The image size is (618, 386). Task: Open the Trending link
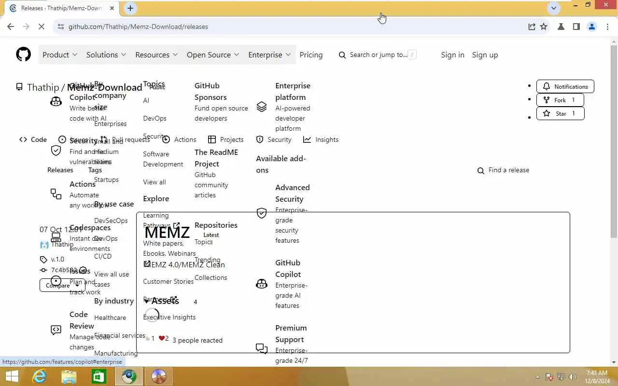click(208, 260)
